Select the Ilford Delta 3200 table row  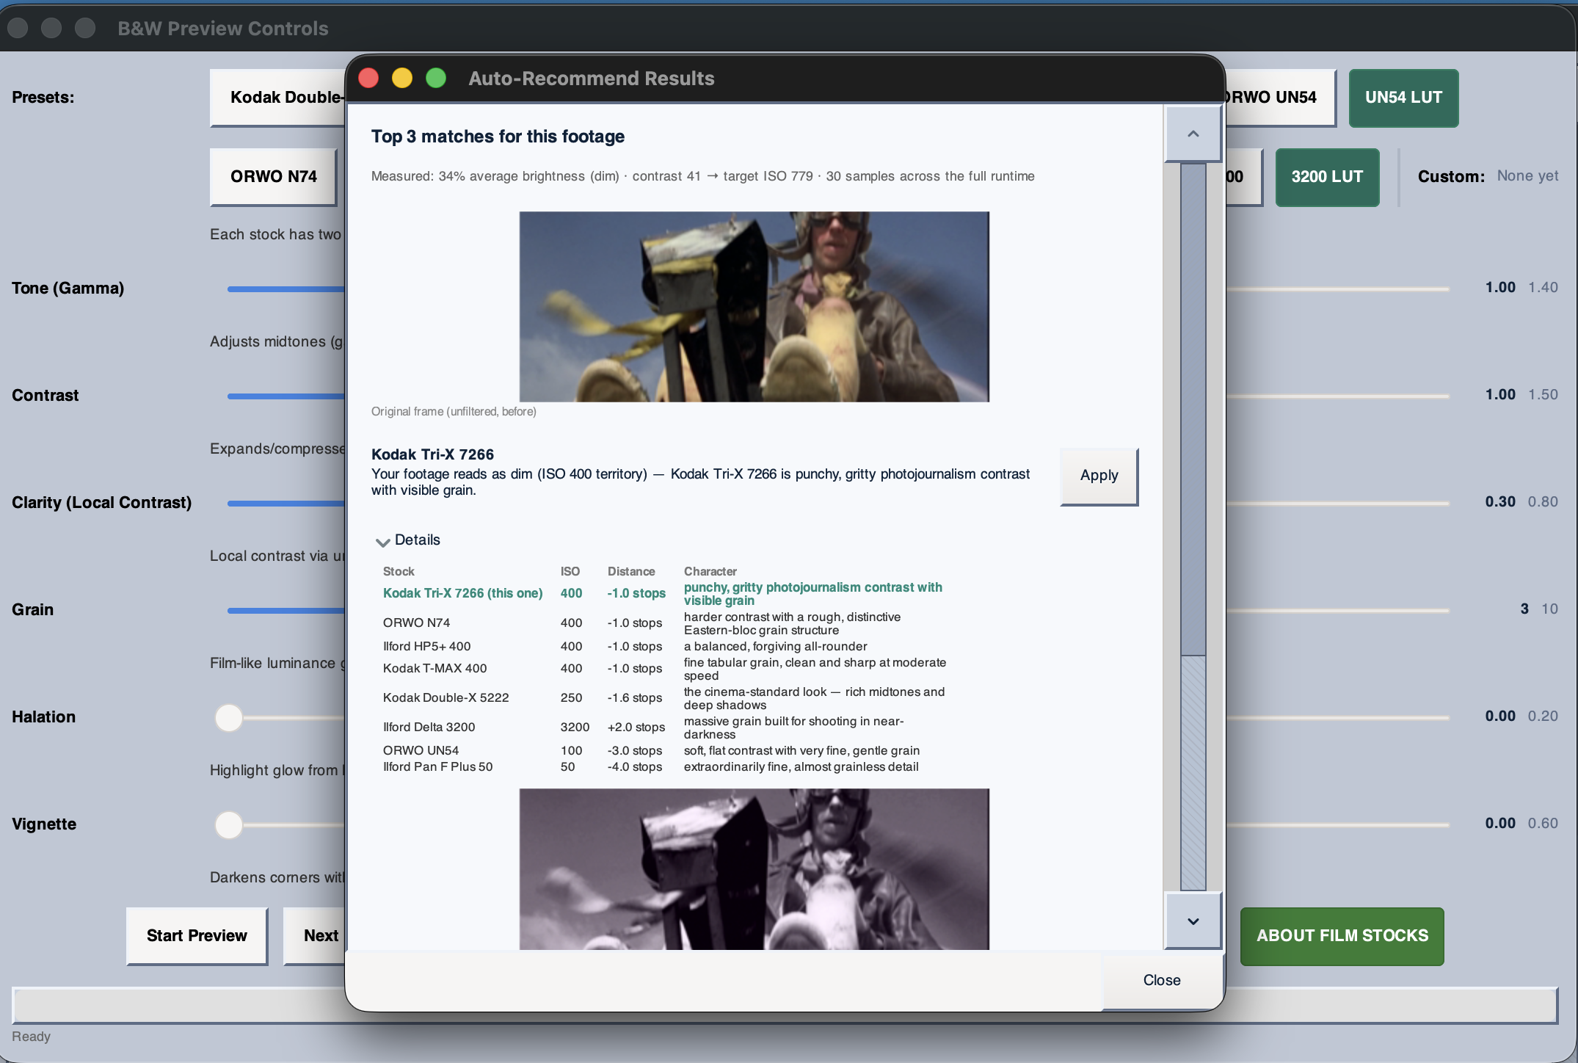pos(664,728)
